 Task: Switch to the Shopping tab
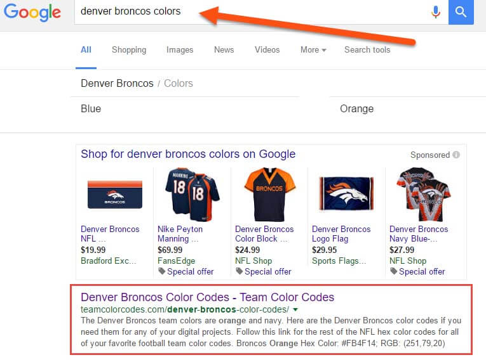[x=129, y=50]
